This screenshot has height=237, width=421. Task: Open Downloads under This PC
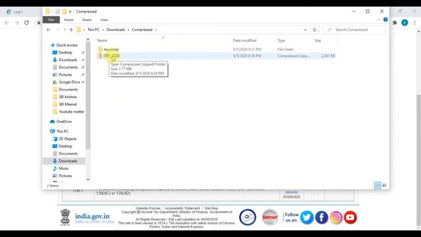[x=68, y=161]
